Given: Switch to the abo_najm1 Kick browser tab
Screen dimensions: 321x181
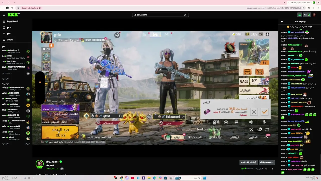Looking at the screenshot, I should [x=301, y=3].
